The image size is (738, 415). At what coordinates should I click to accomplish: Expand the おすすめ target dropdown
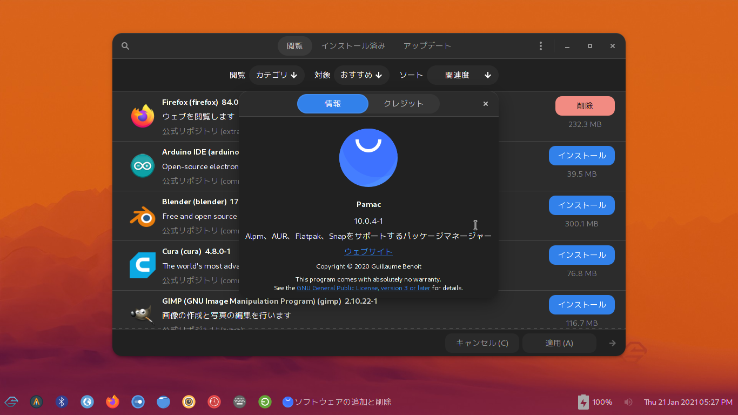tap(361, 75)
